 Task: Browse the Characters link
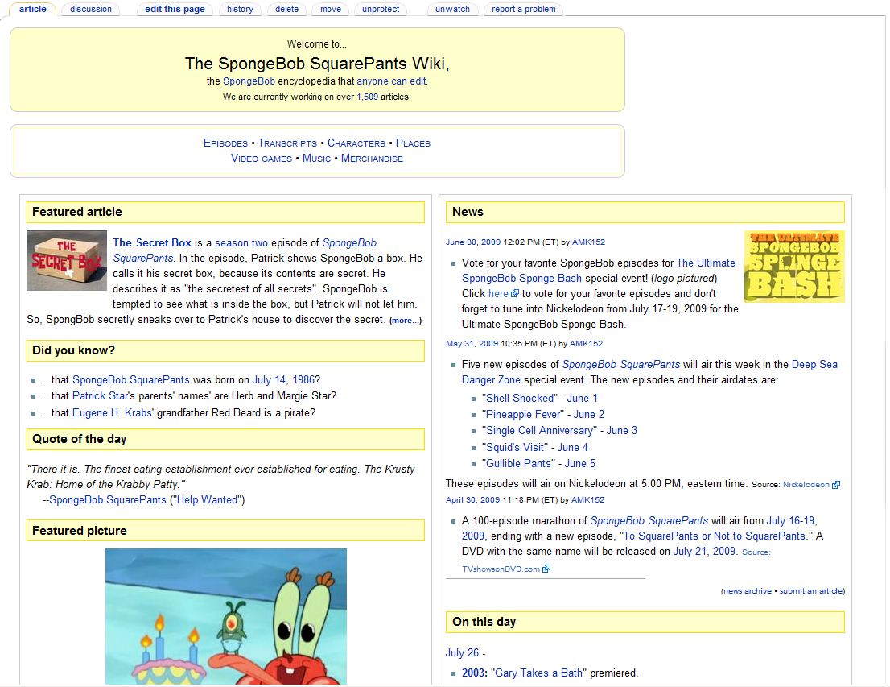356,143
